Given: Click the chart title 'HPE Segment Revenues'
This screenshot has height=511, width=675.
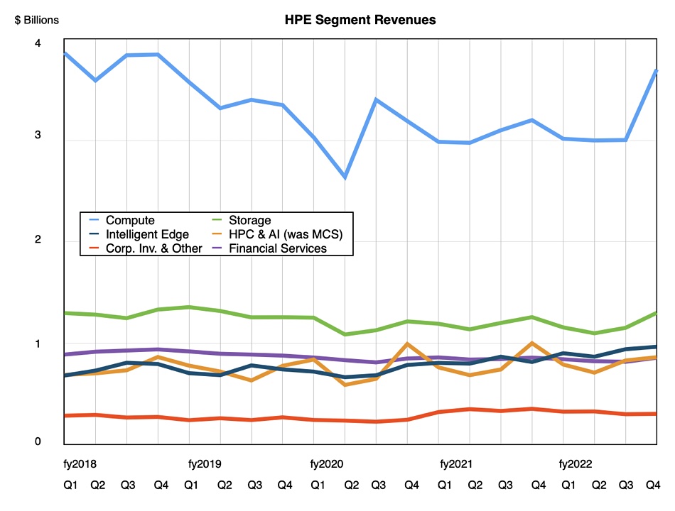Looking at the screenshot, I should [360, 20].
